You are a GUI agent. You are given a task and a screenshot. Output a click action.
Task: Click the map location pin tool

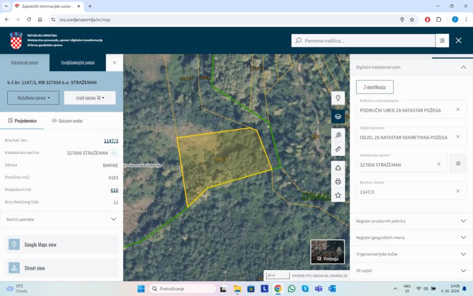point(338,98)
